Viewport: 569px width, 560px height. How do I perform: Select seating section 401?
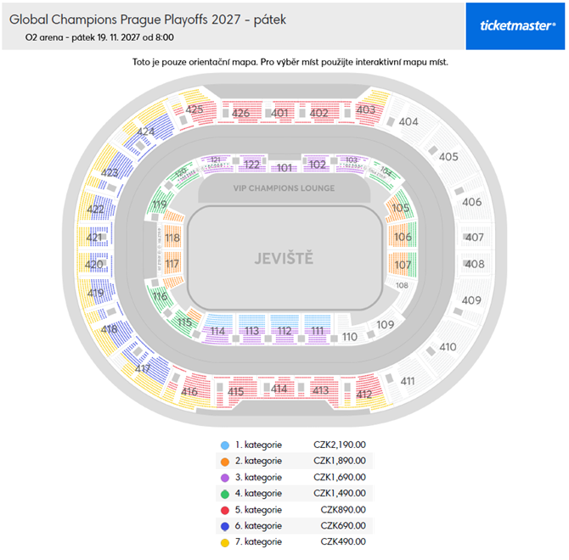[x=281, y=113]
